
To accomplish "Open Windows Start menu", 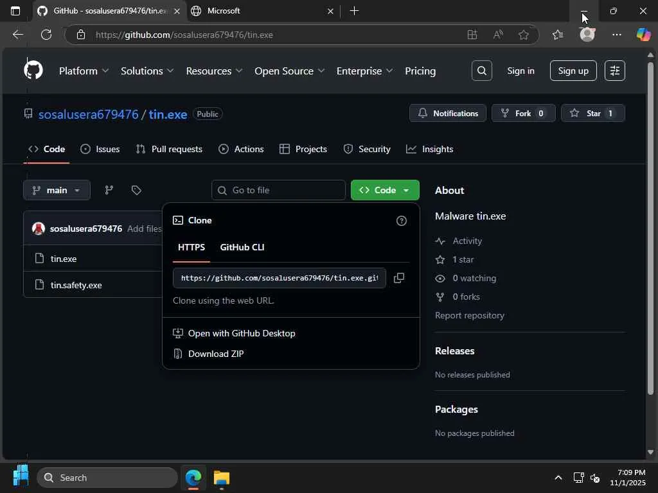I will (21, 477).
